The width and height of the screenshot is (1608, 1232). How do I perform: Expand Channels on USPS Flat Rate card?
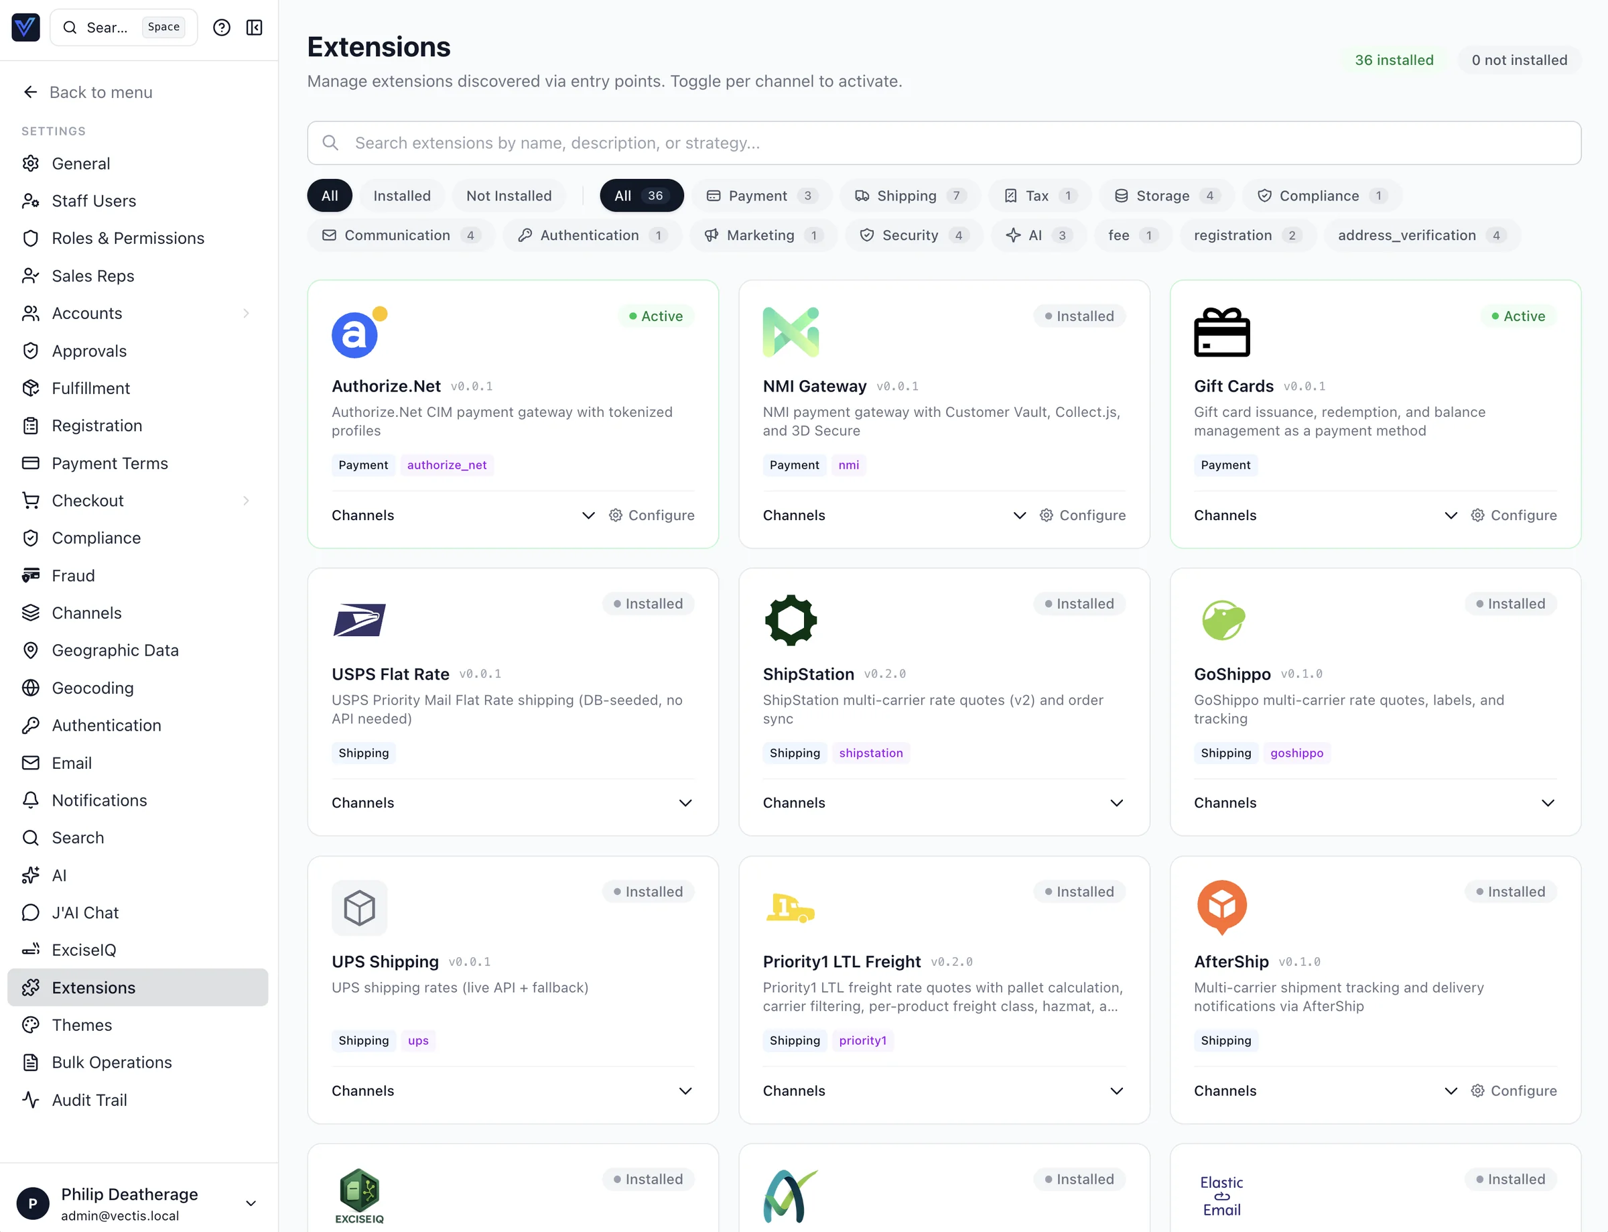click(685, 803)
